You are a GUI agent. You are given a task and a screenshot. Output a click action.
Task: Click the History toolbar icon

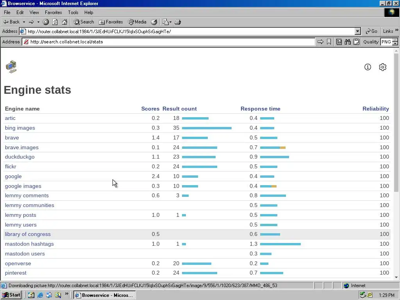coord(154,22)
